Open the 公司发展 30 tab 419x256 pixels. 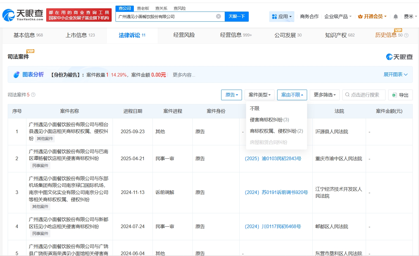coord(288,35)
